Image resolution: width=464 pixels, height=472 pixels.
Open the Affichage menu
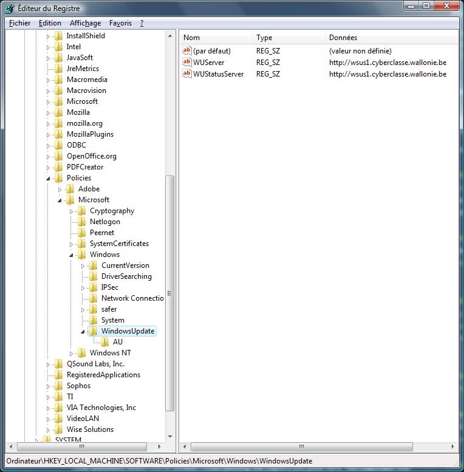[85, 23]
